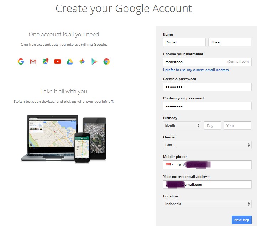The width and height of the screenshot is (257, 226).
Task: Open the Location dropdown showing Indonesia
Action: pos(207,204)
